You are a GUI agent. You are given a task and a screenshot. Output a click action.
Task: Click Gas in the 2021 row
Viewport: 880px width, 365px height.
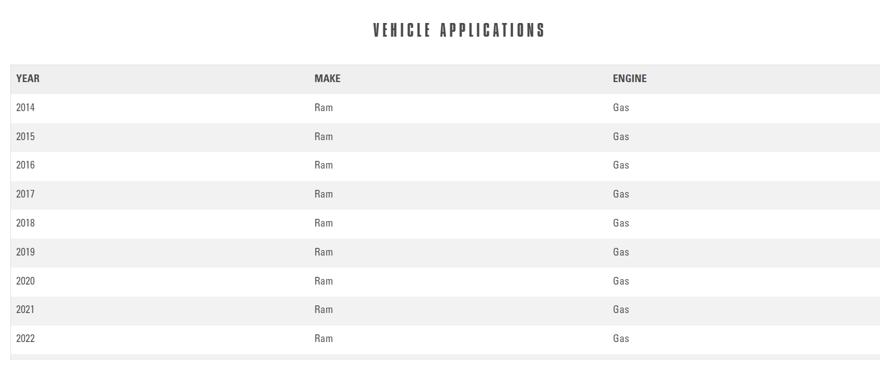click(621, 310)
